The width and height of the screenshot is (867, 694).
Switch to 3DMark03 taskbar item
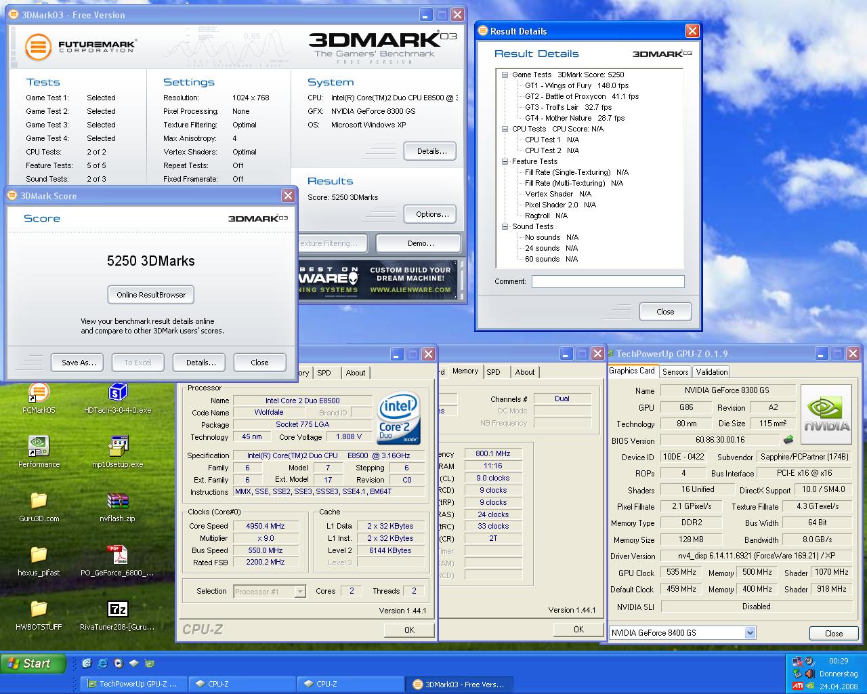[459, 684]
